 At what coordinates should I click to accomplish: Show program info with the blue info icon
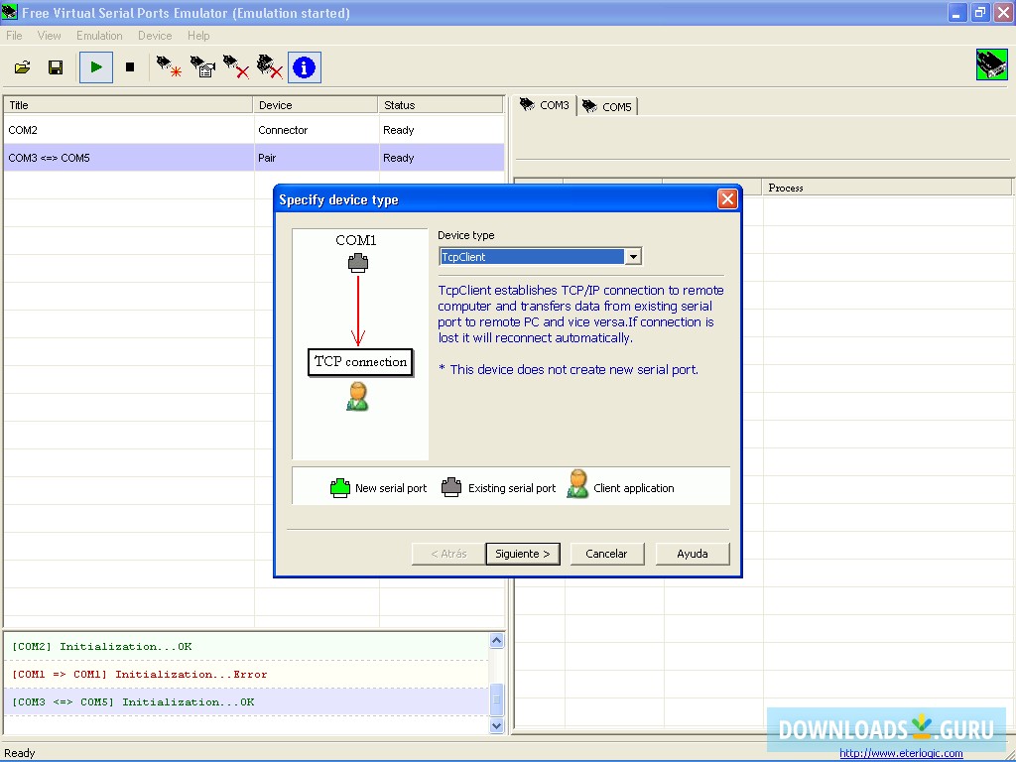304,66
